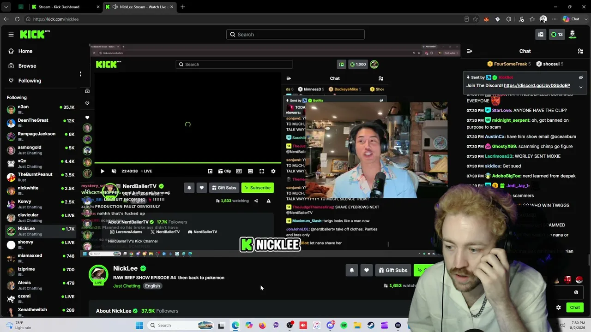Open the browser's three-dot settings menu

point(554,19)
